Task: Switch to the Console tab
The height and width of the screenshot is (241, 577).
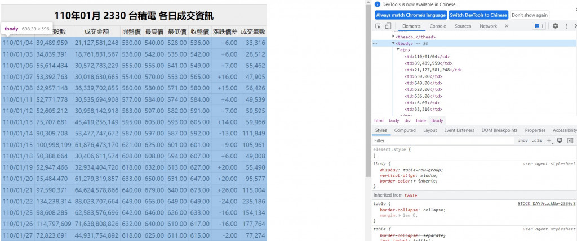Action: click(438, 26)
